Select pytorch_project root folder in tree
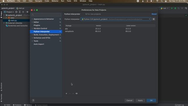Image resolution: width=188 pixels, height=106 pixels. click(x=15, y=15)
